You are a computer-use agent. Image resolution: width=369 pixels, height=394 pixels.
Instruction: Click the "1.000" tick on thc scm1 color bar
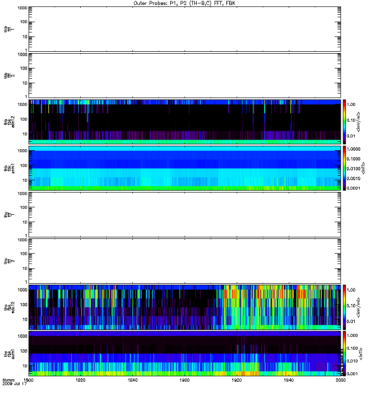click(352, 335)
